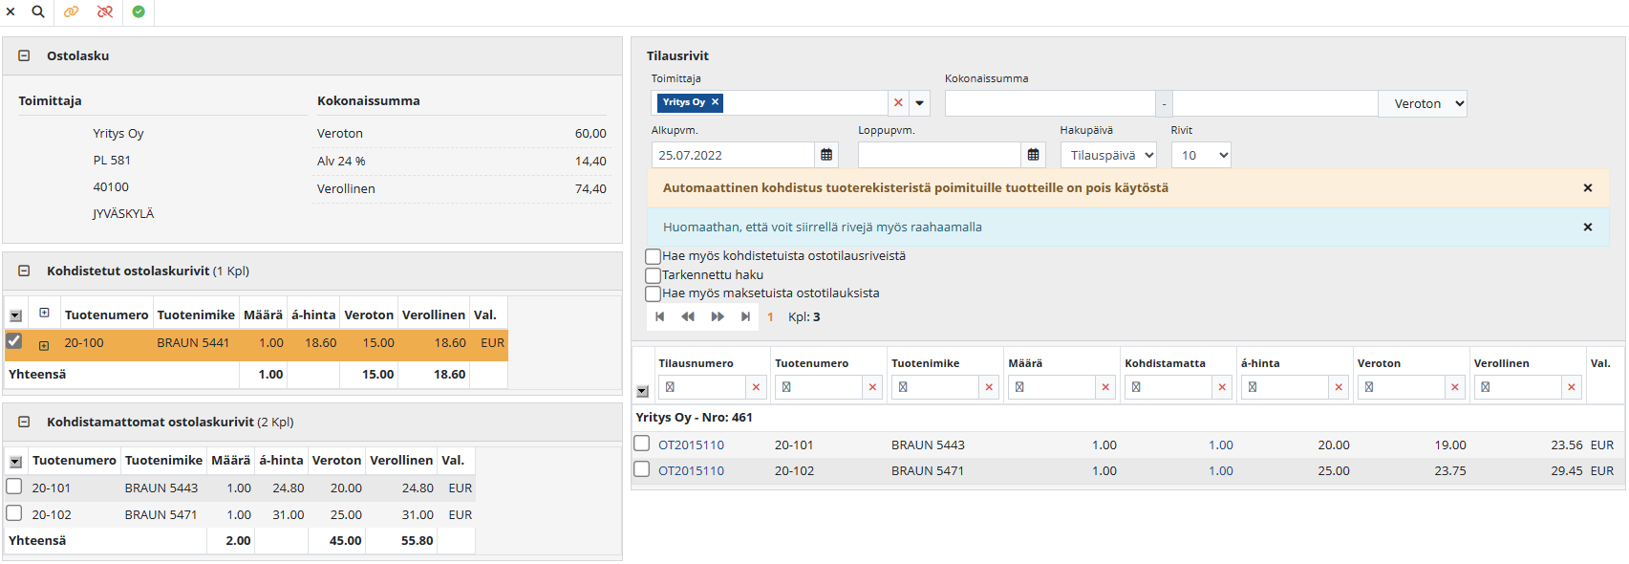Sort order rows by Tuotenimike column
Image resolution: width=1629 pixels, height=564 pixels.
(x=925, y=363)
